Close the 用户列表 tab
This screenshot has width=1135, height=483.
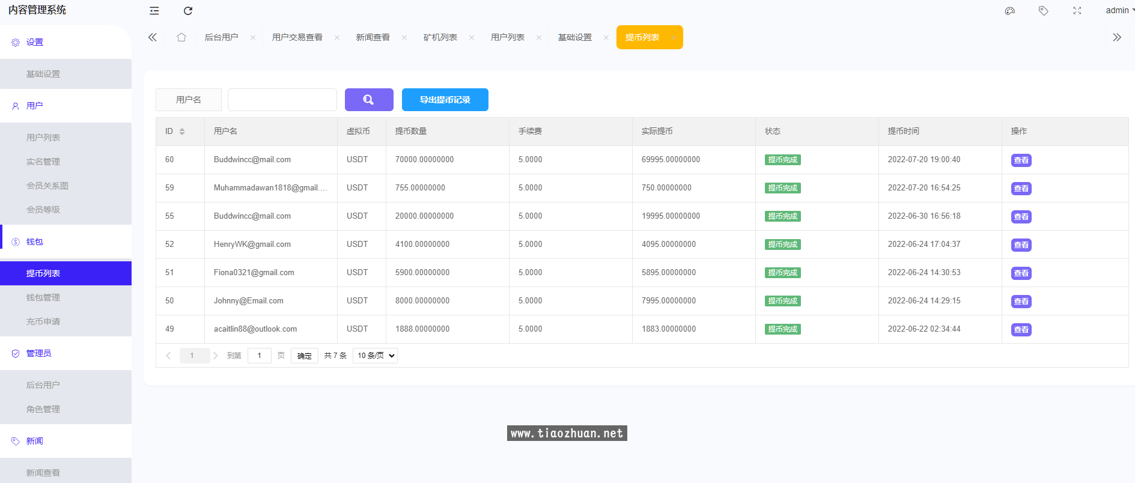[x=539, y=37]
